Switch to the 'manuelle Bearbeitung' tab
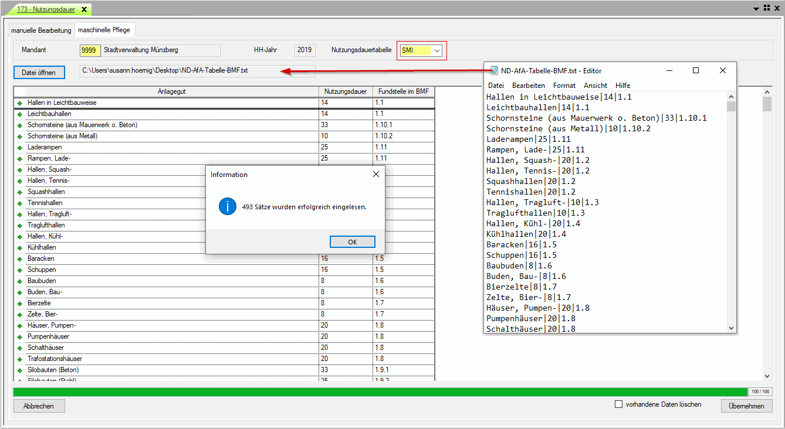 point(41,30)
